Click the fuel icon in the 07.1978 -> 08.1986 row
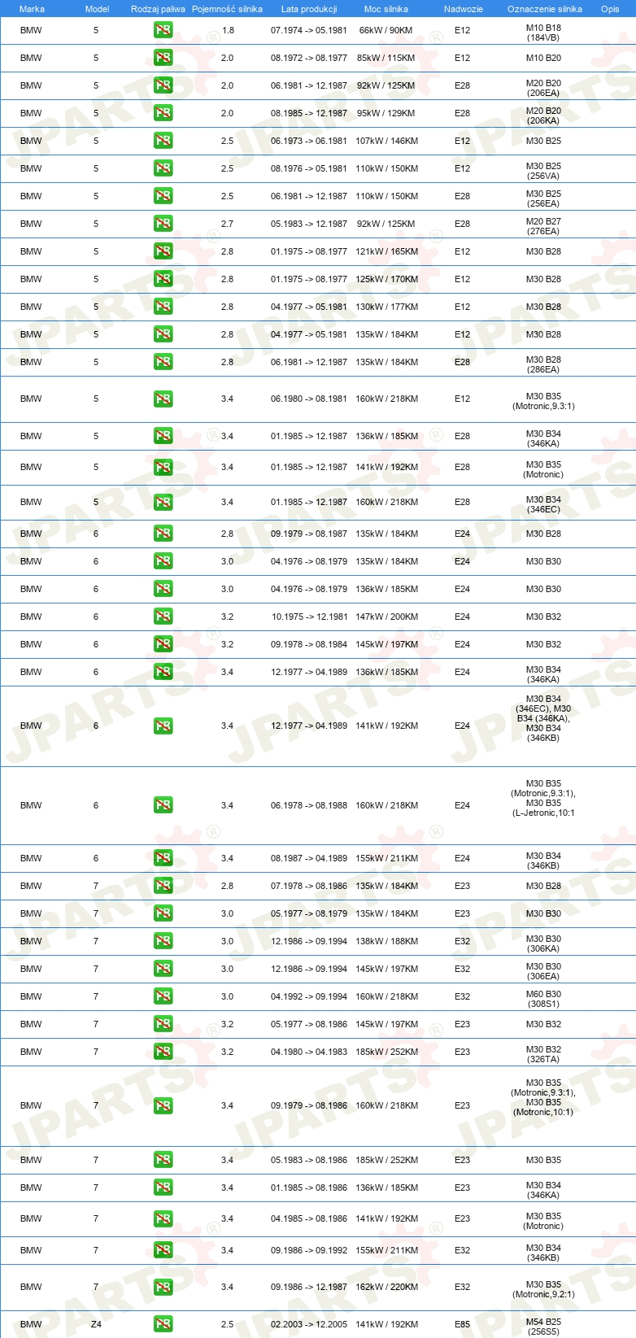 [x=163, y=886]
